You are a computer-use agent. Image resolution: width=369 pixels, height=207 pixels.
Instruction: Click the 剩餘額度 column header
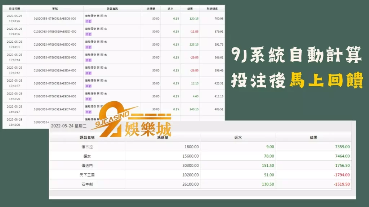tap(212, 9)
